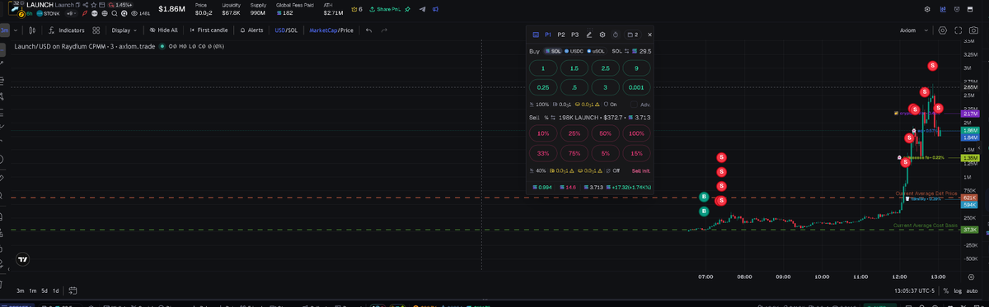Toggle Hide All drawings
Screen dimensions: 989x307
pyautogui.click(x=163, y=30)
